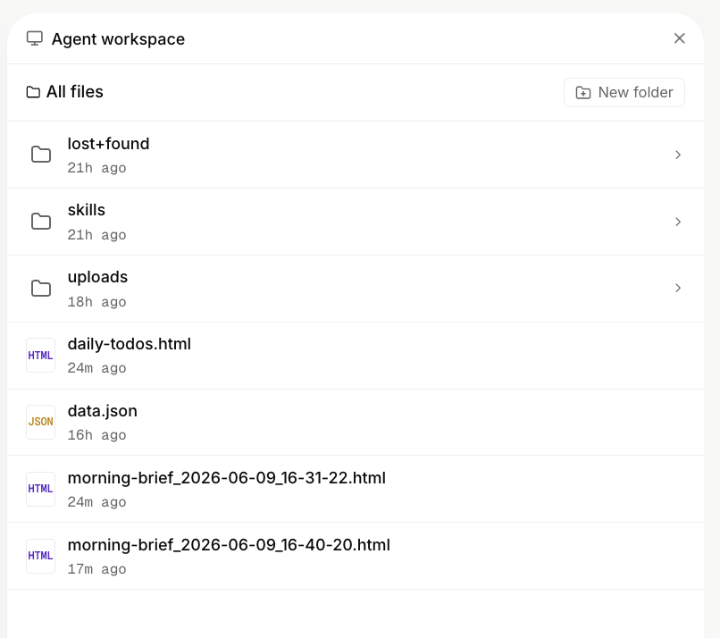Click the folder icon next to All files
This screenshot has width=720, height=638.
[x=33, y=92]
